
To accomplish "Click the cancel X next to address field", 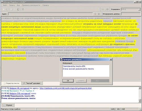I will [x=99, y=14].
